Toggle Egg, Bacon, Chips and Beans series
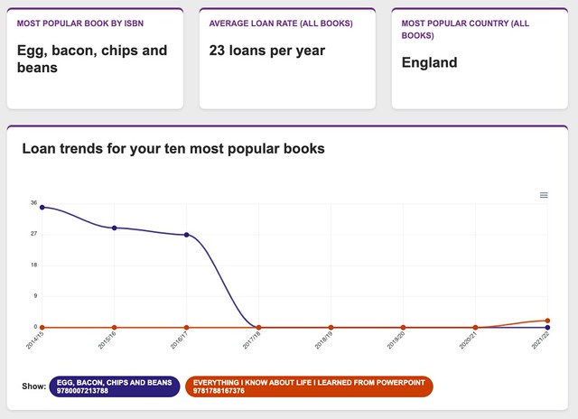This screenshot has width=578, height=419. point(115,386)
